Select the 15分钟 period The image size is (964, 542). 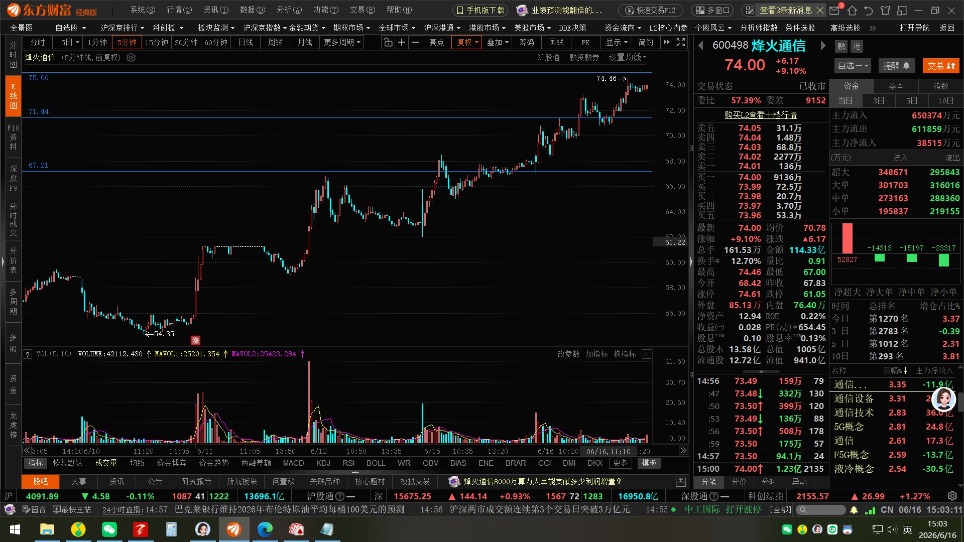(157, 43)
